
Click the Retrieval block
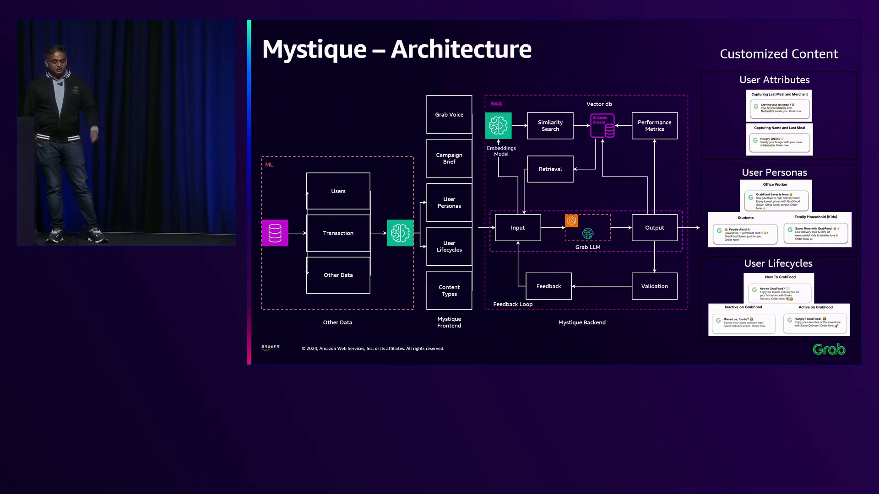550,169
